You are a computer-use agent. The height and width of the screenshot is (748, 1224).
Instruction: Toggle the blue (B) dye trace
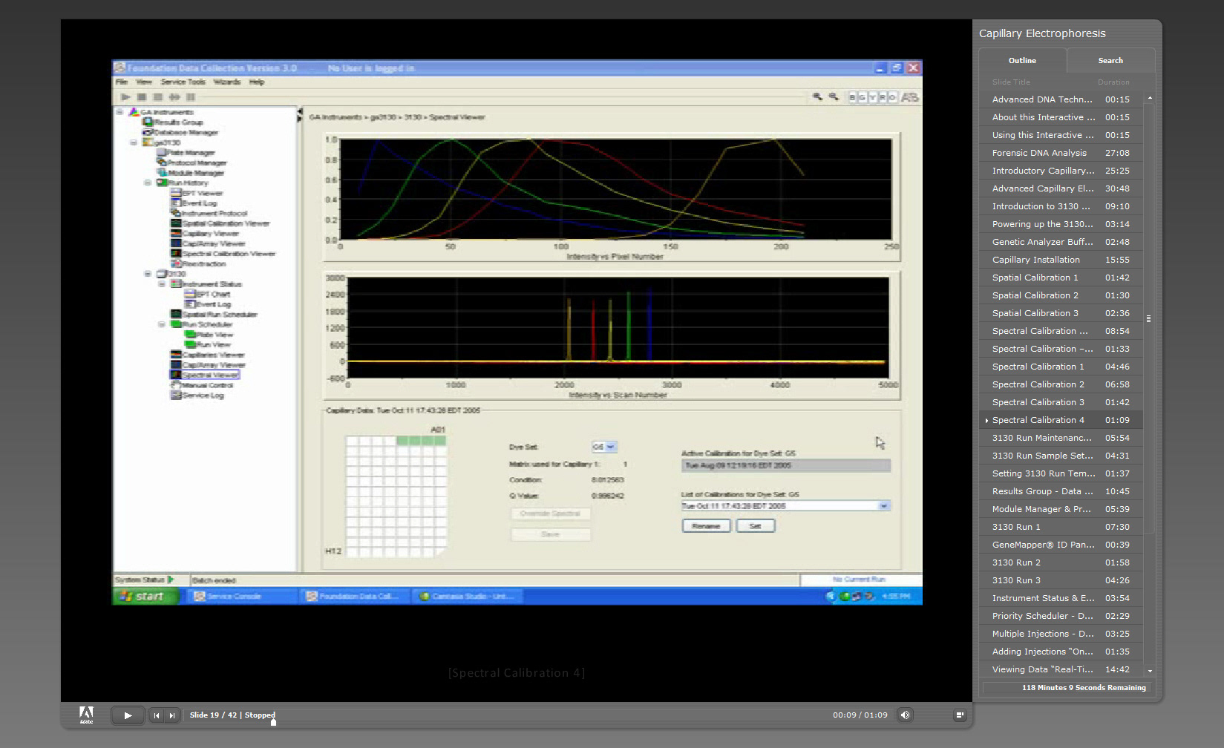pos(852,97)
